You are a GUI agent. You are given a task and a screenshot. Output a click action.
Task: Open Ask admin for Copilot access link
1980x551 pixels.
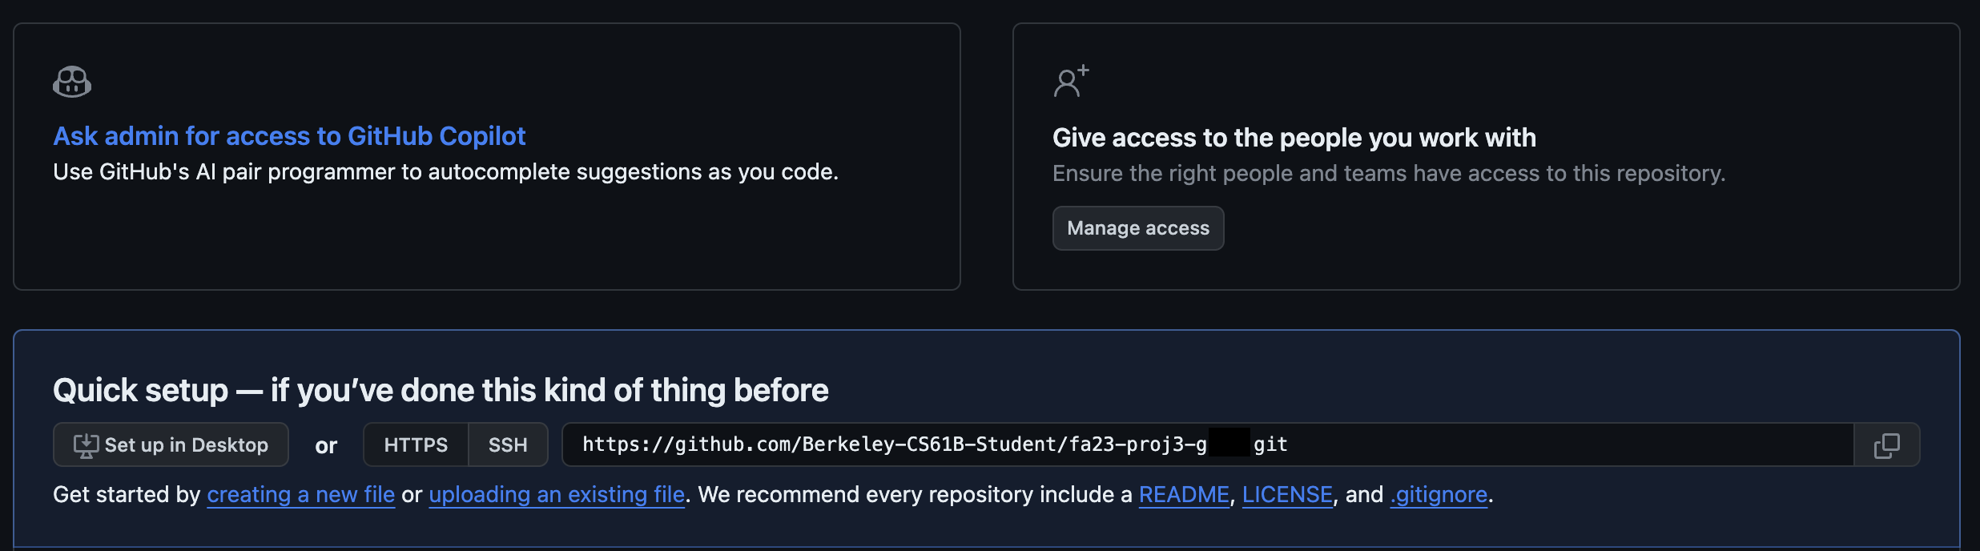(x=289, y=136)
